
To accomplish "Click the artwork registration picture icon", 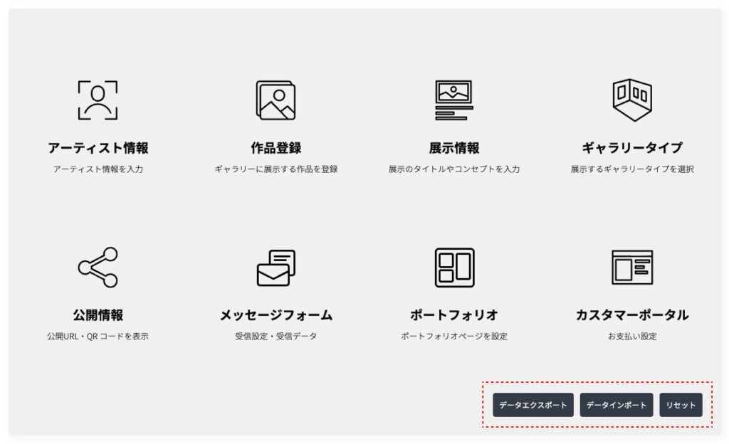I will (x=276, y=100).
